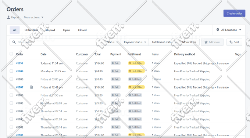Click the Fulfilled badge on order #1704
The height and width of the screenshot is (138, 250).
click(x=135, y=111)
